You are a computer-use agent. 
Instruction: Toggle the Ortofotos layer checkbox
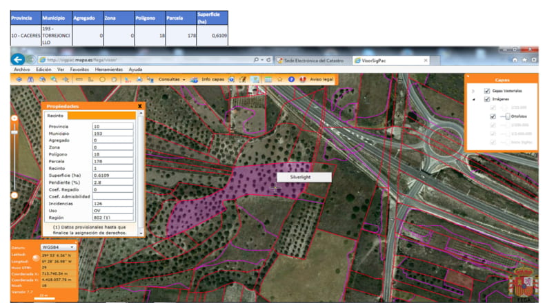pyautogui.click(x=493, y=116)
